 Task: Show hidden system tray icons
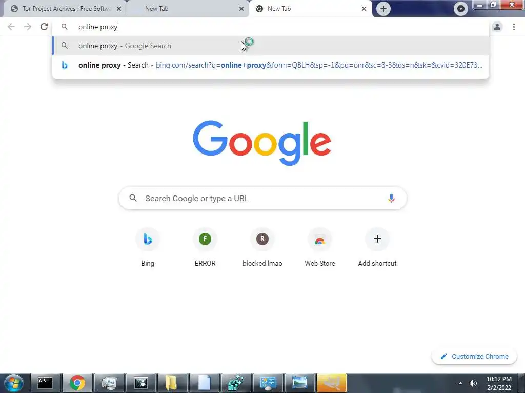pos(460,383)
